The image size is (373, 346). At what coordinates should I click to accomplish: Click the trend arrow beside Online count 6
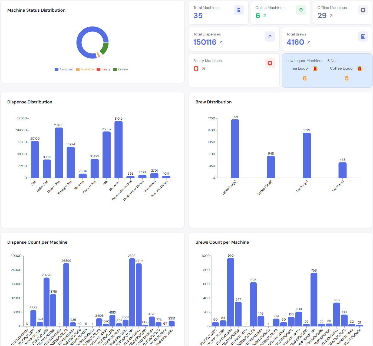265,16
